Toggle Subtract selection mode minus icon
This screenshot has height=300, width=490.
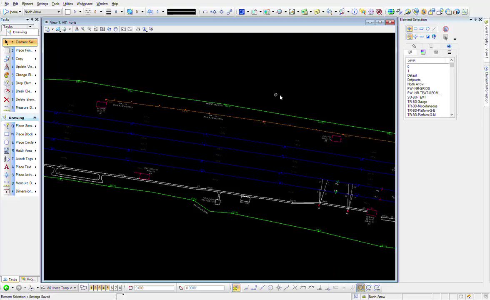click(x=422, y=37)
